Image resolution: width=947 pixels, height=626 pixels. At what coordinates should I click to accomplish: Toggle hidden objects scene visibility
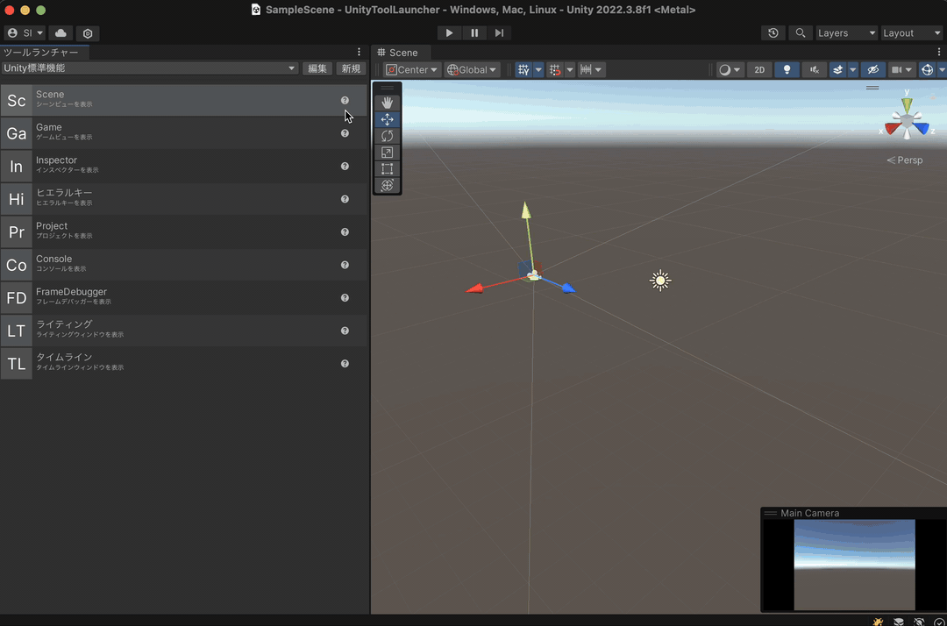pos(872,70)
